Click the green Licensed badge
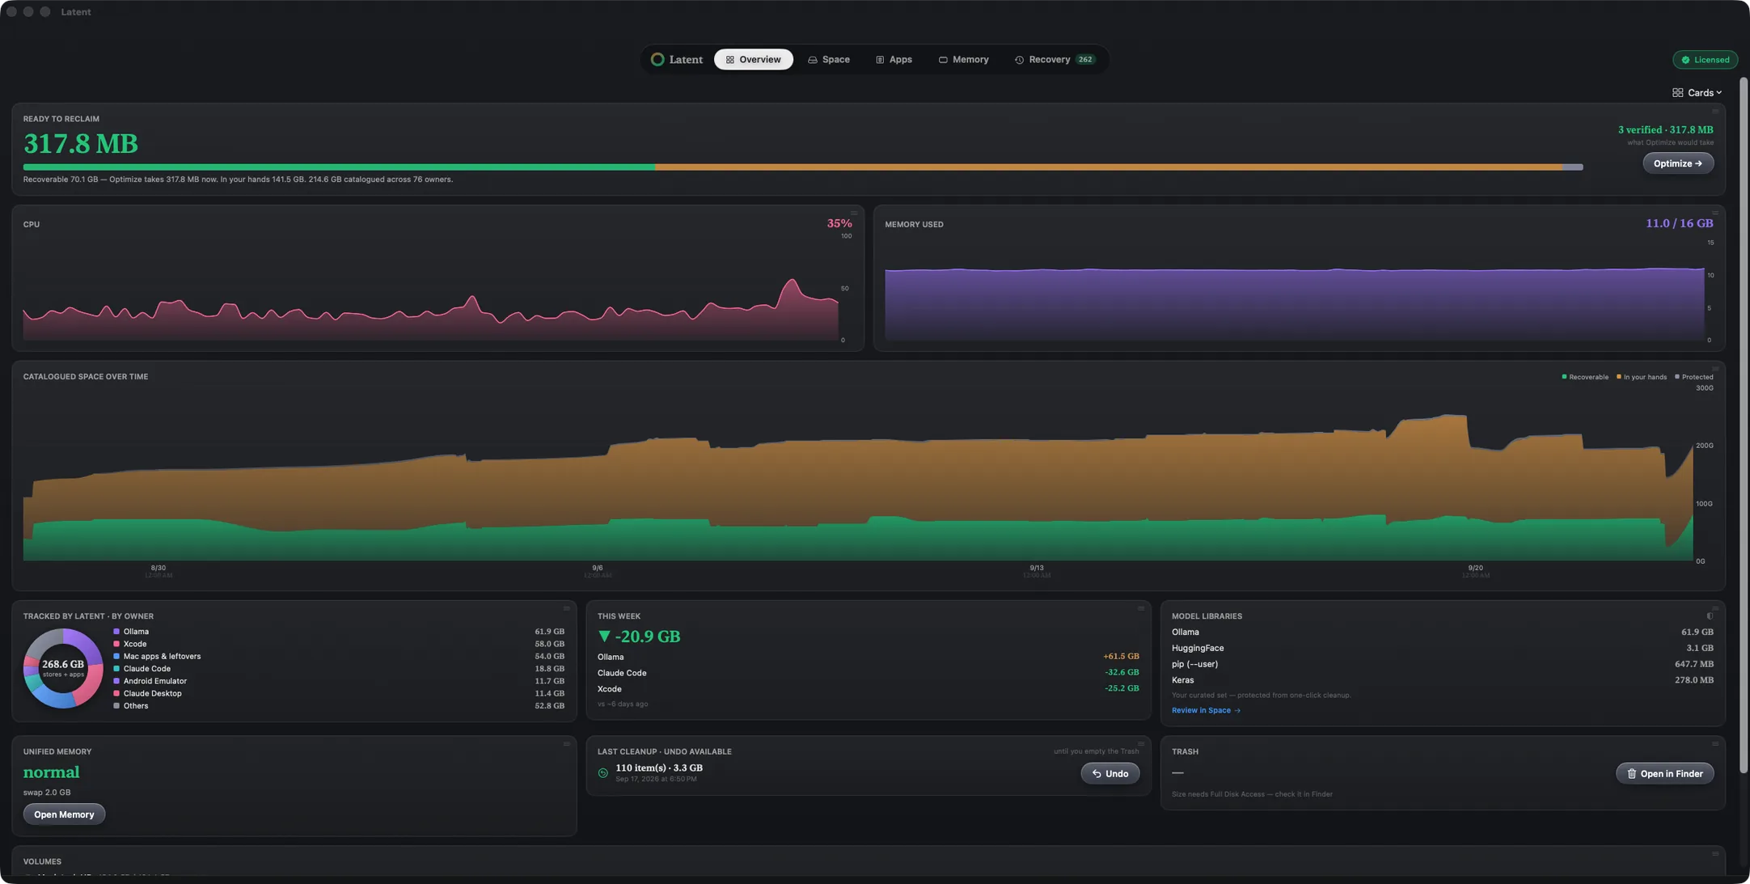The width and height of the screenshot is (1750, 884). [x=1705, y=60]
